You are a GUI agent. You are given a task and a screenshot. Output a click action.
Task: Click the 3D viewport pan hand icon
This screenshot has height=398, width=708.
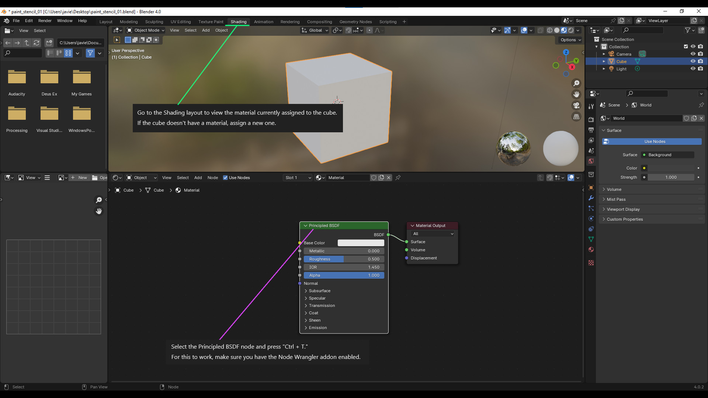click(x=576, y=94)
